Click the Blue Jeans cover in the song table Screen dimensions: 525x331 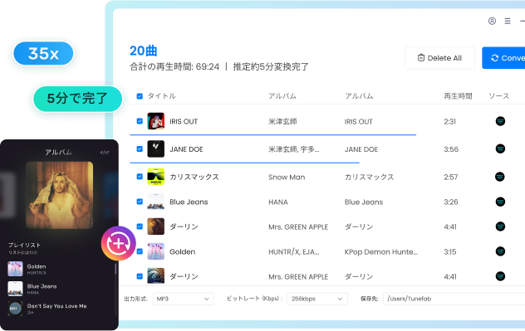coord(155,202)
